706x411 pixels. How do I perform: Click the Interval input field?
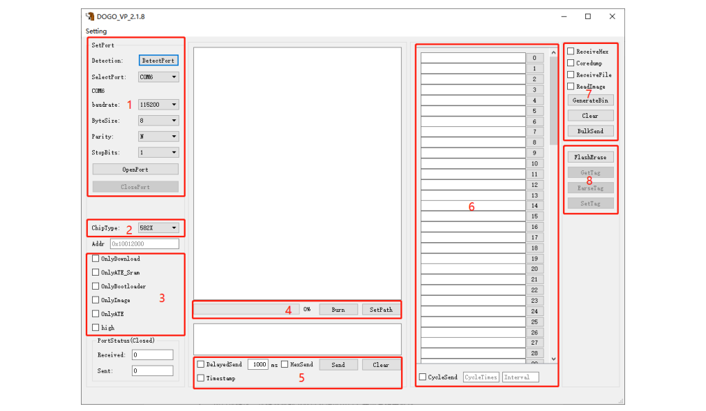[x=520, y=378]
